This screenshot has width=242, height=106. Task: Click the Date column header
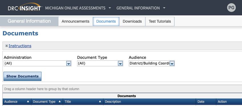[206, 101]
